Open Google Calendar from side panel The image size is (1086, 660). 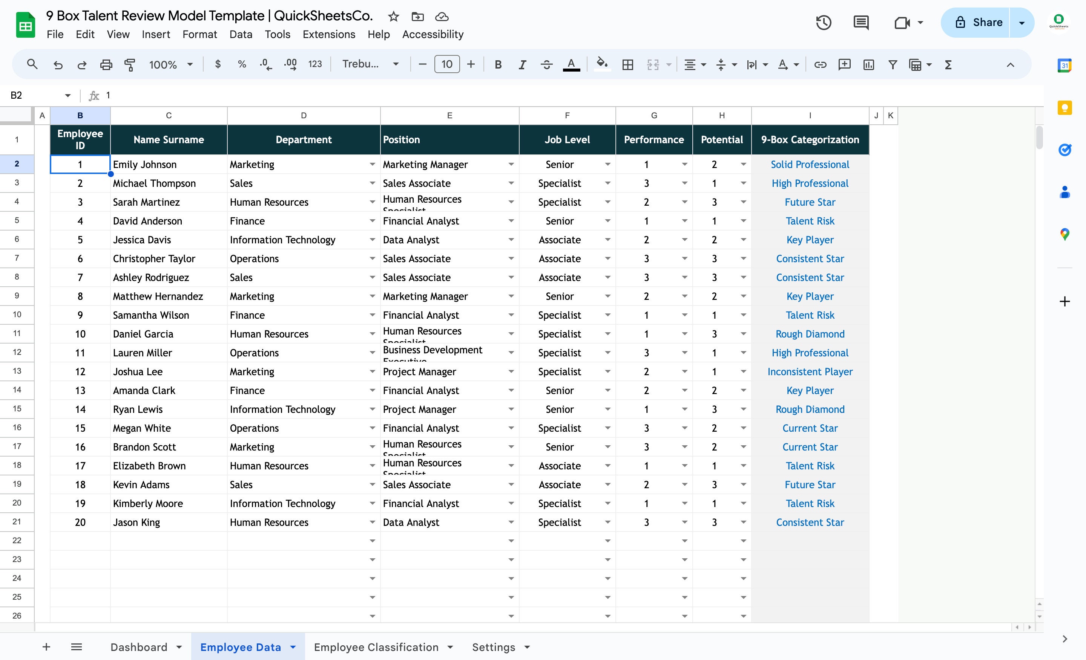click(x=1065, y=65)
